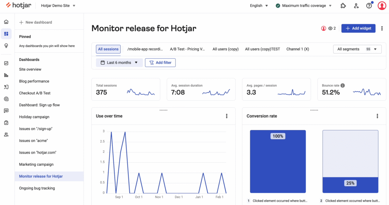Open the puzzle piece integrations icon
The image size is (389, 205).
[343, 6]
